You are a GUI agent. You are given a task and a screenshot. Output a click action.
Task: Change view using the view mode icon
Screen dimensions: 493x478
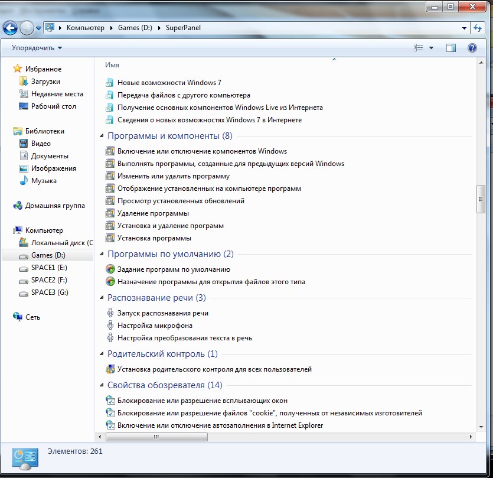[x=418, y=48]
